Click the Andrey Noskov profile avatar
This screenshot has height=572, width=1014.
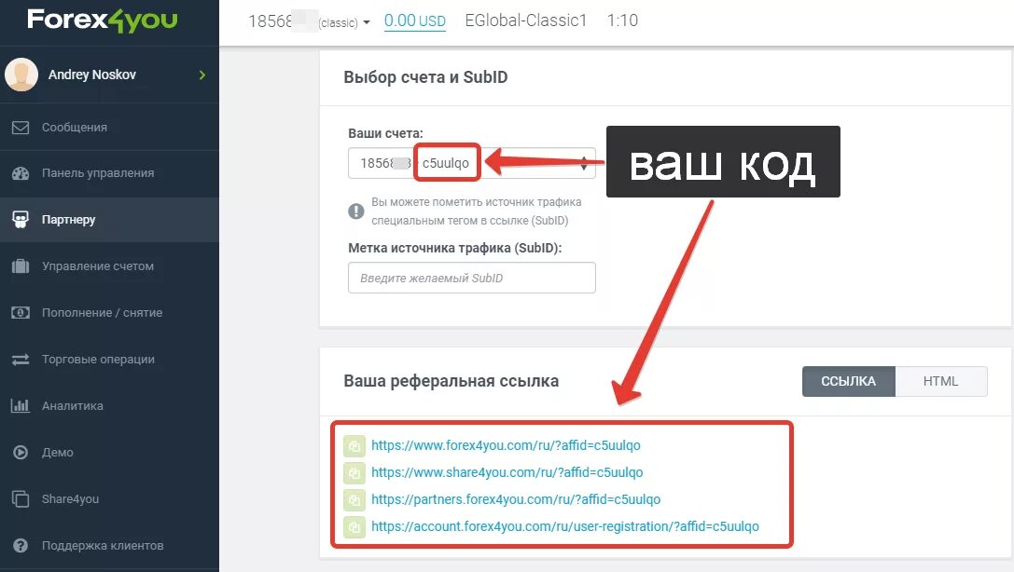(21, 75)
